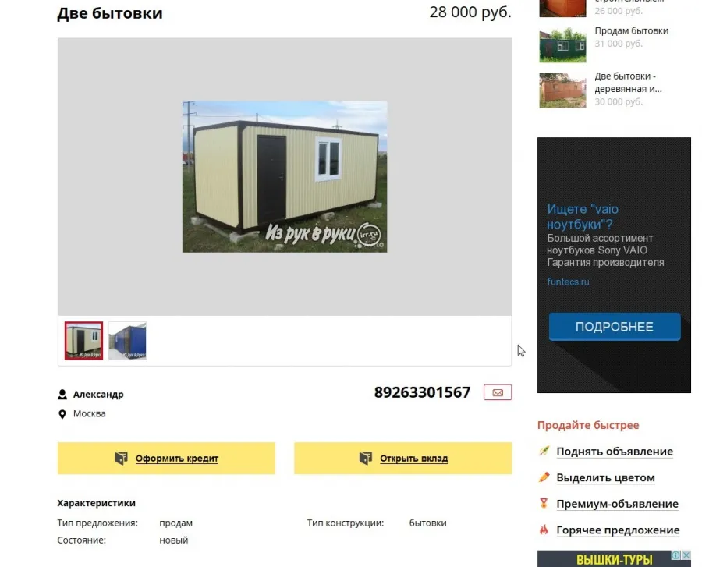The width and height of the screenshot is (702, 567).
Task: Open the Две бытовки - деревянная listing thumbnail
Action: pyautogui.click(x=562, y=90)
